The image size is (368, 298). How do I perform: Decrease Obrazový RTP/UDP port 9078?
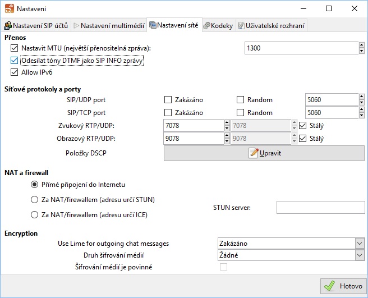[x=227, y=141]
